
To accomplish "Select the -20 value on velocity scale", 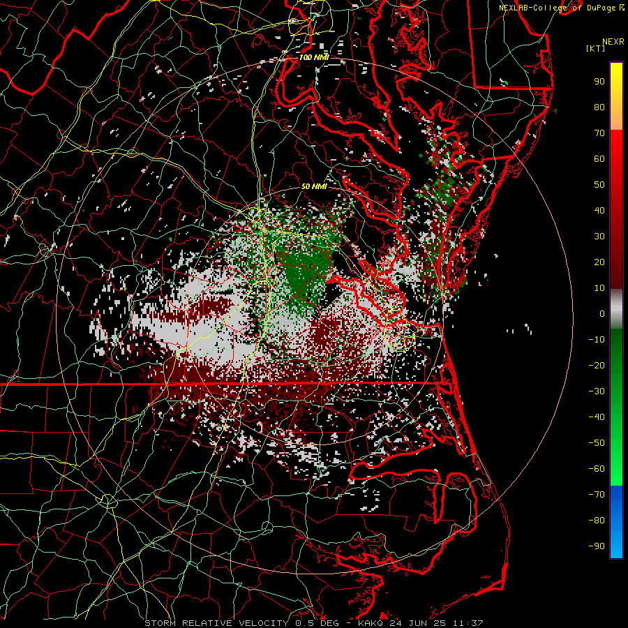I will (x=597, y=366).
